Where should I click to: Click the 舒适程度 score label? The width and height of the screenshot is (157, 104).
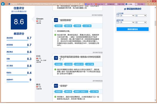coord(10,45)
